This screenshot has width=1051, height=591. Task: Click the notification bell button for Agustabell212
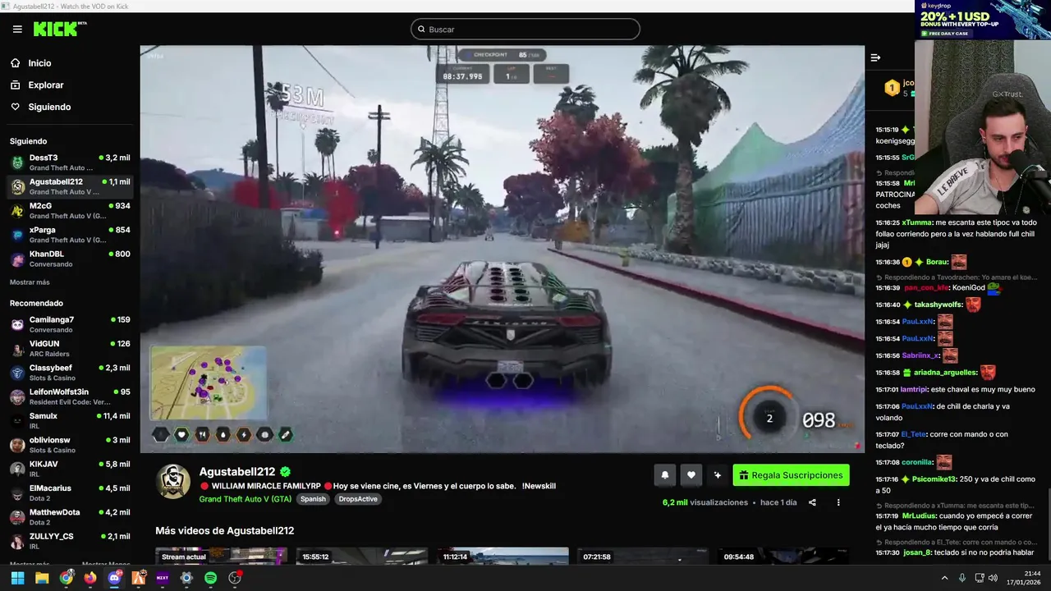pyautogui.click(x=665, y=475)
